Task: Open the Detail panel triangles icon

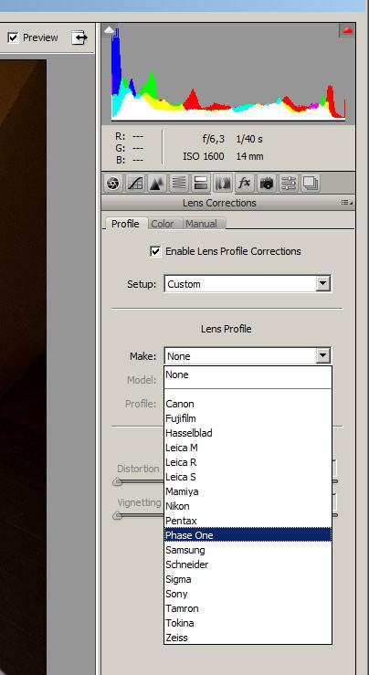Action: [157, 184]
